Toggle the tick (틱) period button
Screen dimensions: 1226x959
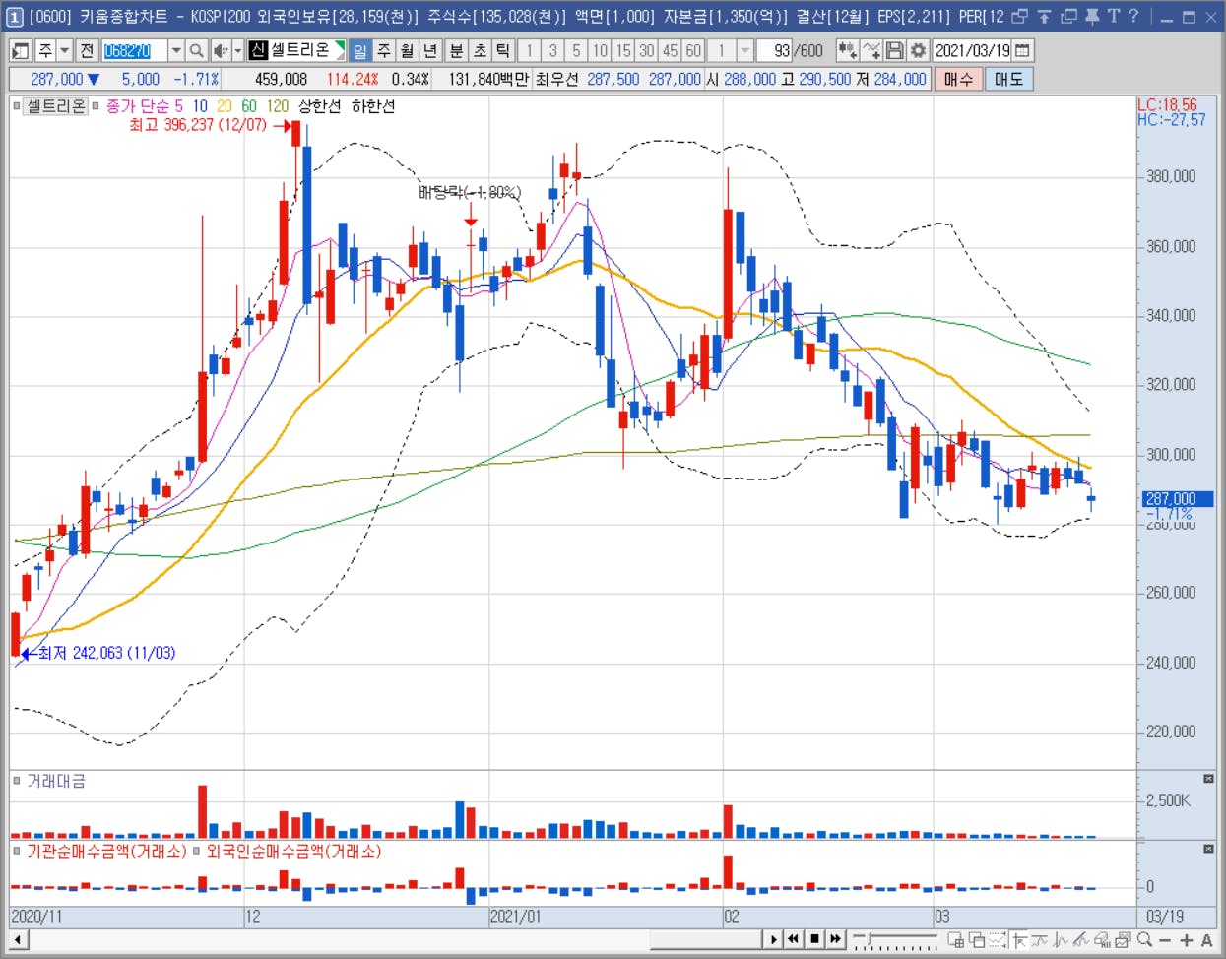[502, 50]
